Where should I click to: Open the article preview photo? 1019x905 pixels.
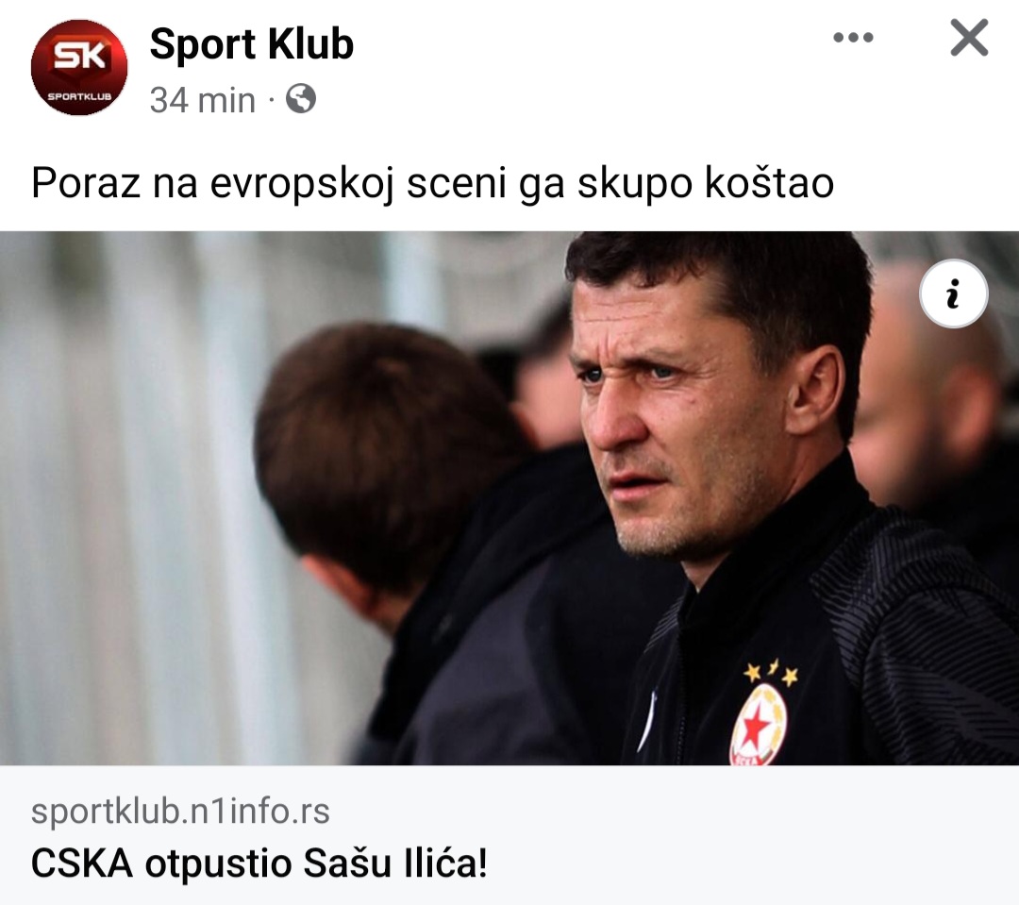509,498
